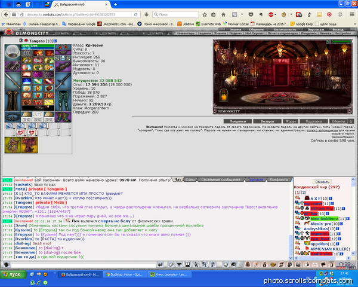Click the URL address bar

pos(78,14)
